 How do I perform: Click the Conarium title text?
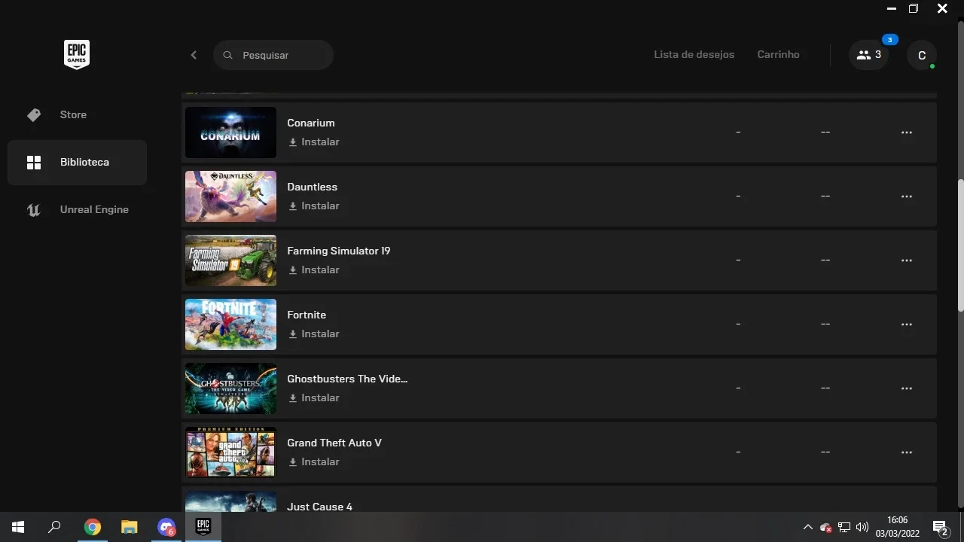pyautogui.click(x=311, y=123)
